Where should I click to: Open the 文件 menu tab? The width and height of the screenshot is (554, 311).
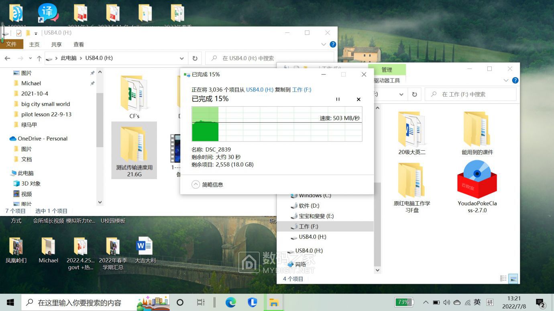(11, 44)
